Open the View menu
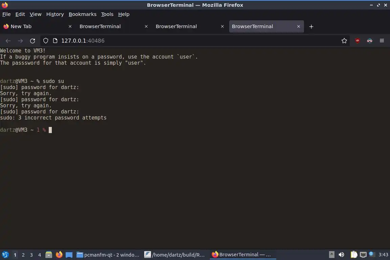 (x=36, y=14)
